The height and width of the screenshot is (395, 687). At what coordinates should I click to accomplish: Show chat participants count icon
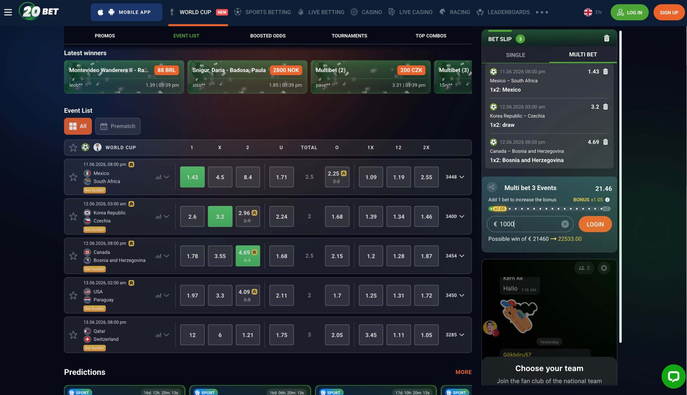tap(584, 268)
